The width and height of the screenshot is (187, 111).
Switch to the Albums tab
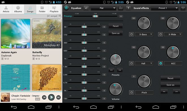point(18,9)
